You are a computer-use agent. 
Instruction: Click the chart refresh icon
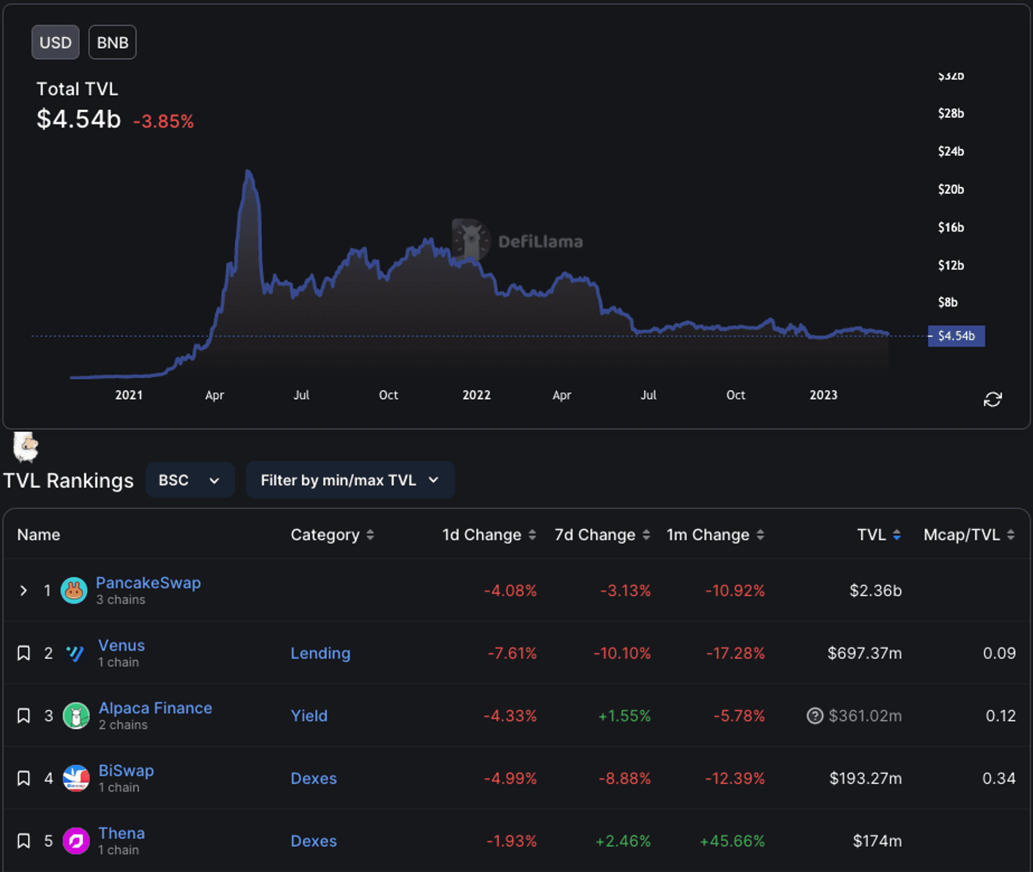point(993,399)
